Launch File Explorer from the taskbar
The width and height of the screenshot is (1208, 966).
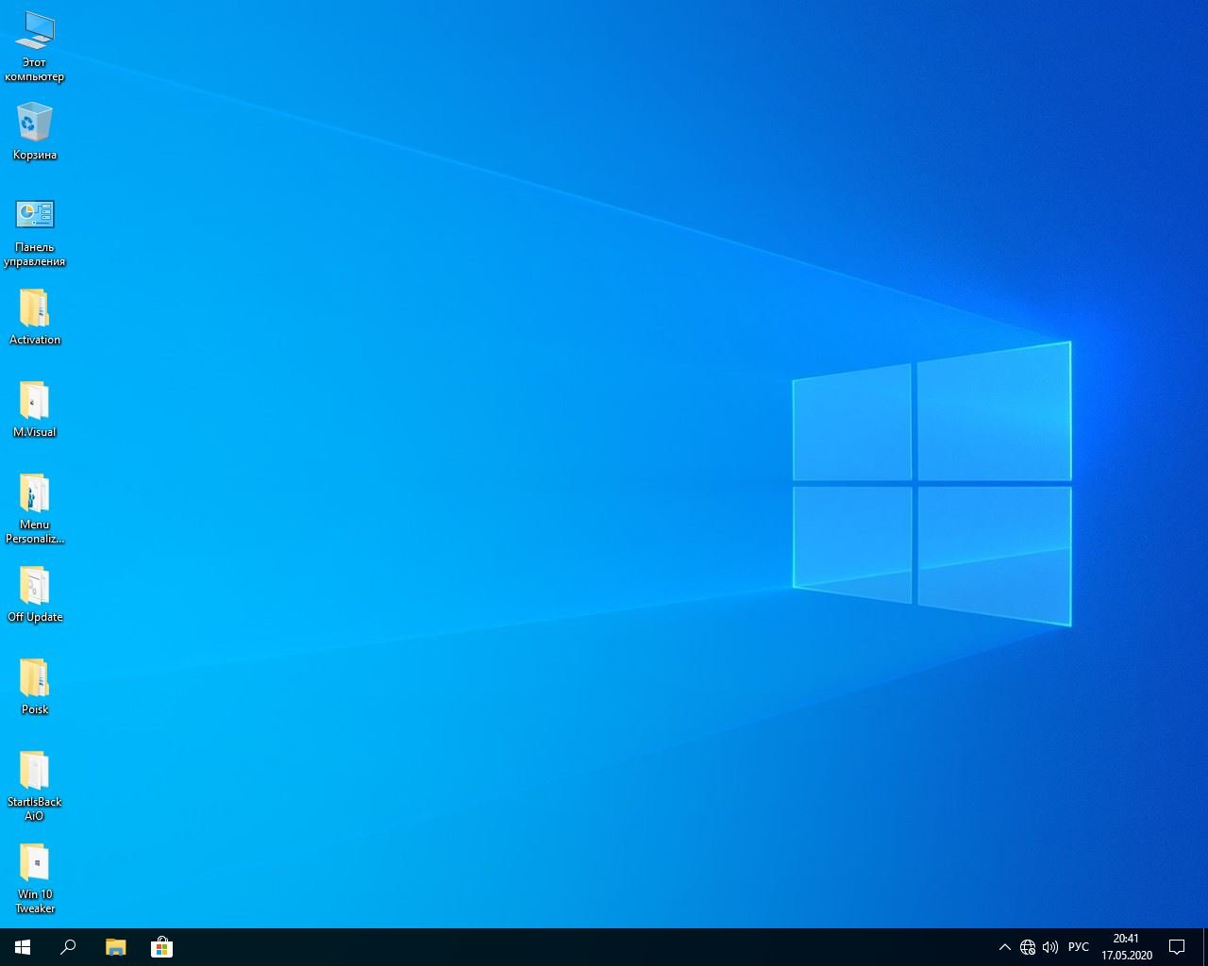(115, 947)
